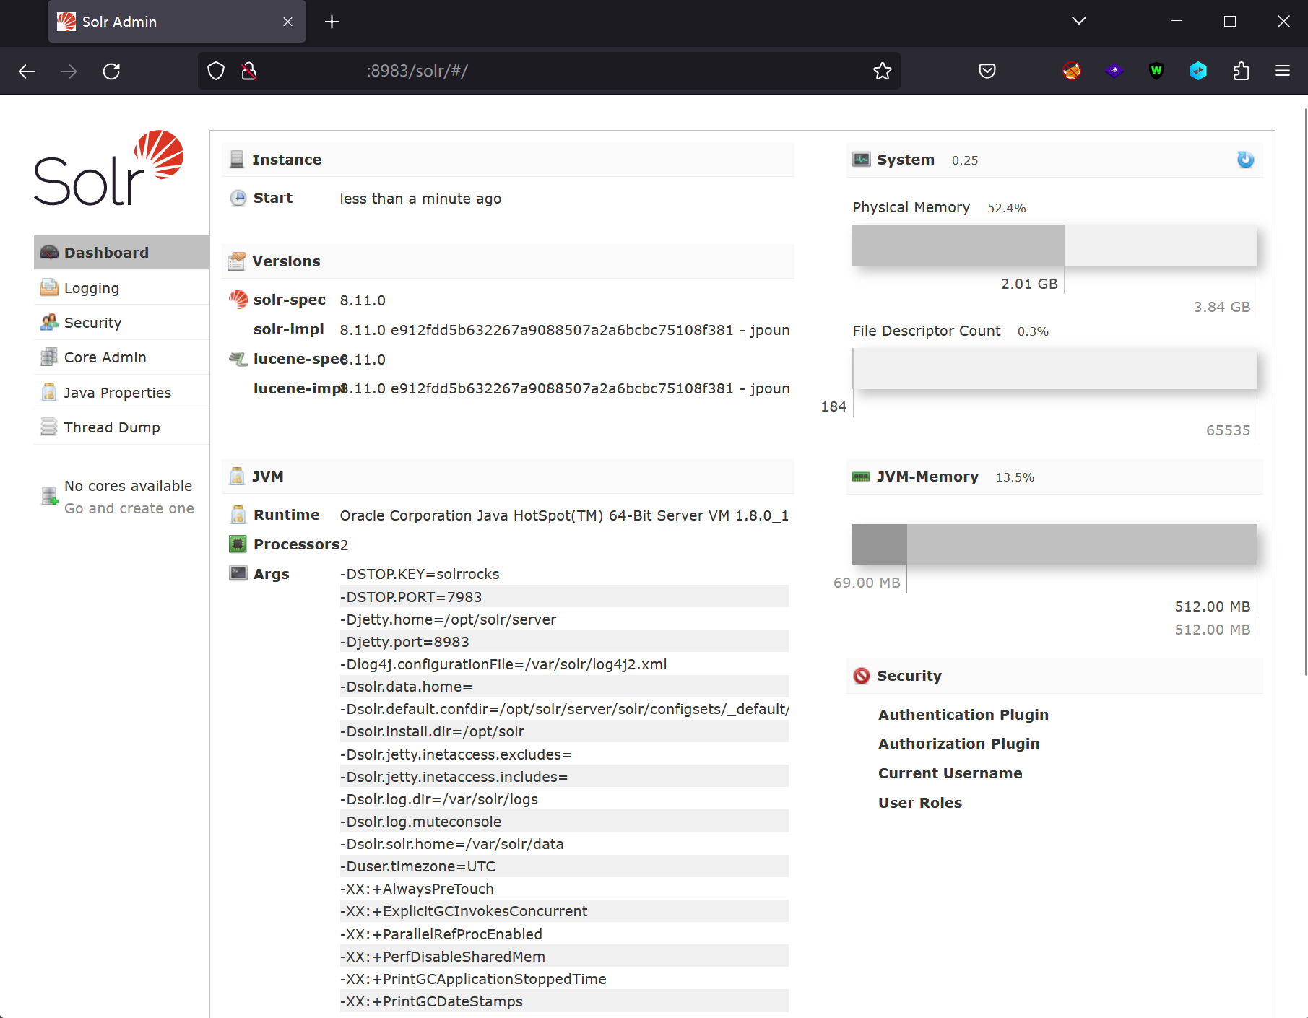Click the JVM-Memory usage bar

coord(1054,544)
